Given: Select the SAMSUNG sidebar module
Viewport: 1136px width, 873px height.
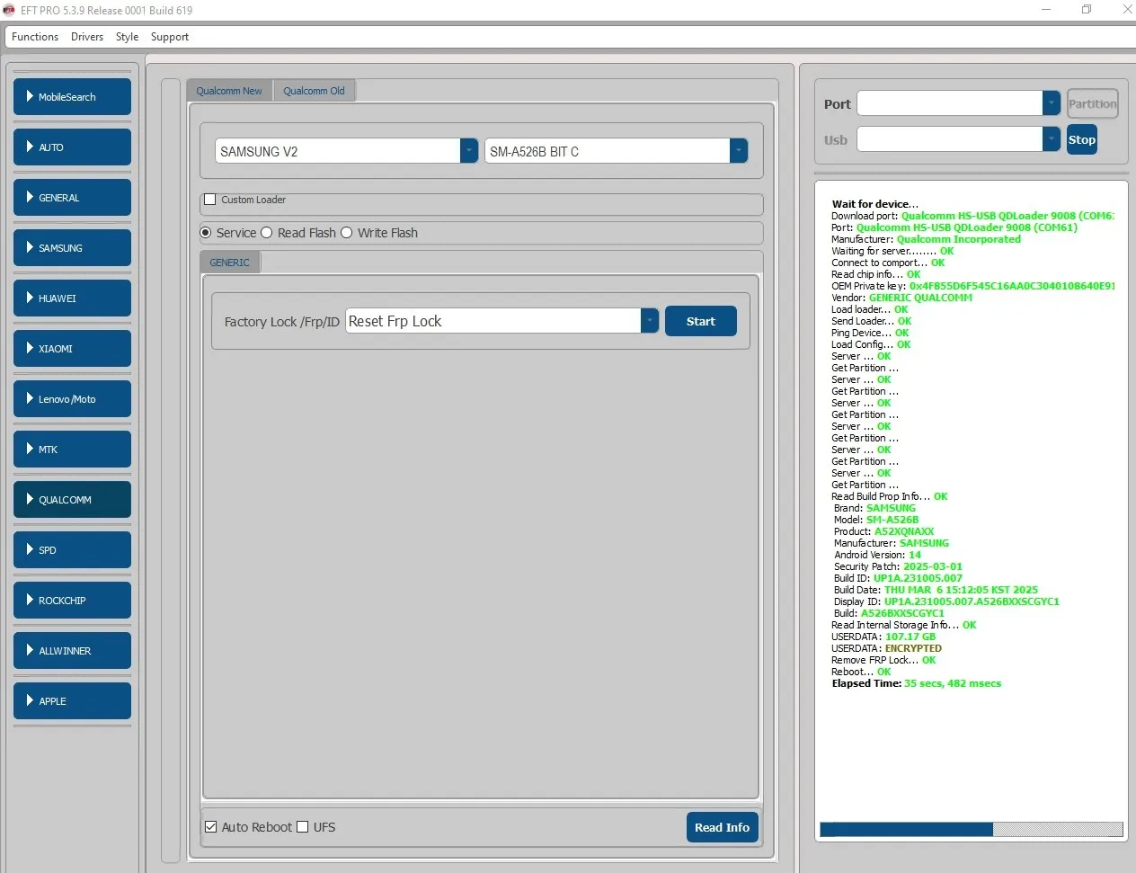Looking at the screenshot, I should (72, 248).
